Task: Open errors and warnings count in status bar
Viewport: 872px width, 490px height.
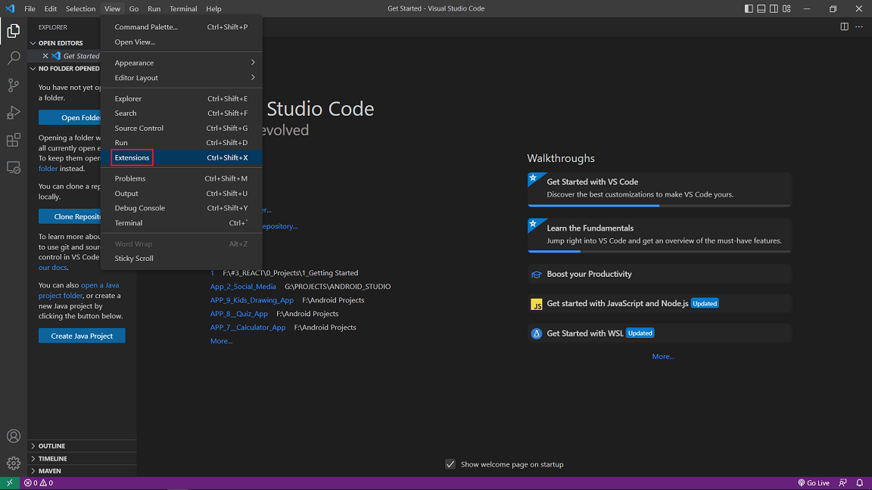Action: coord(39,482)
